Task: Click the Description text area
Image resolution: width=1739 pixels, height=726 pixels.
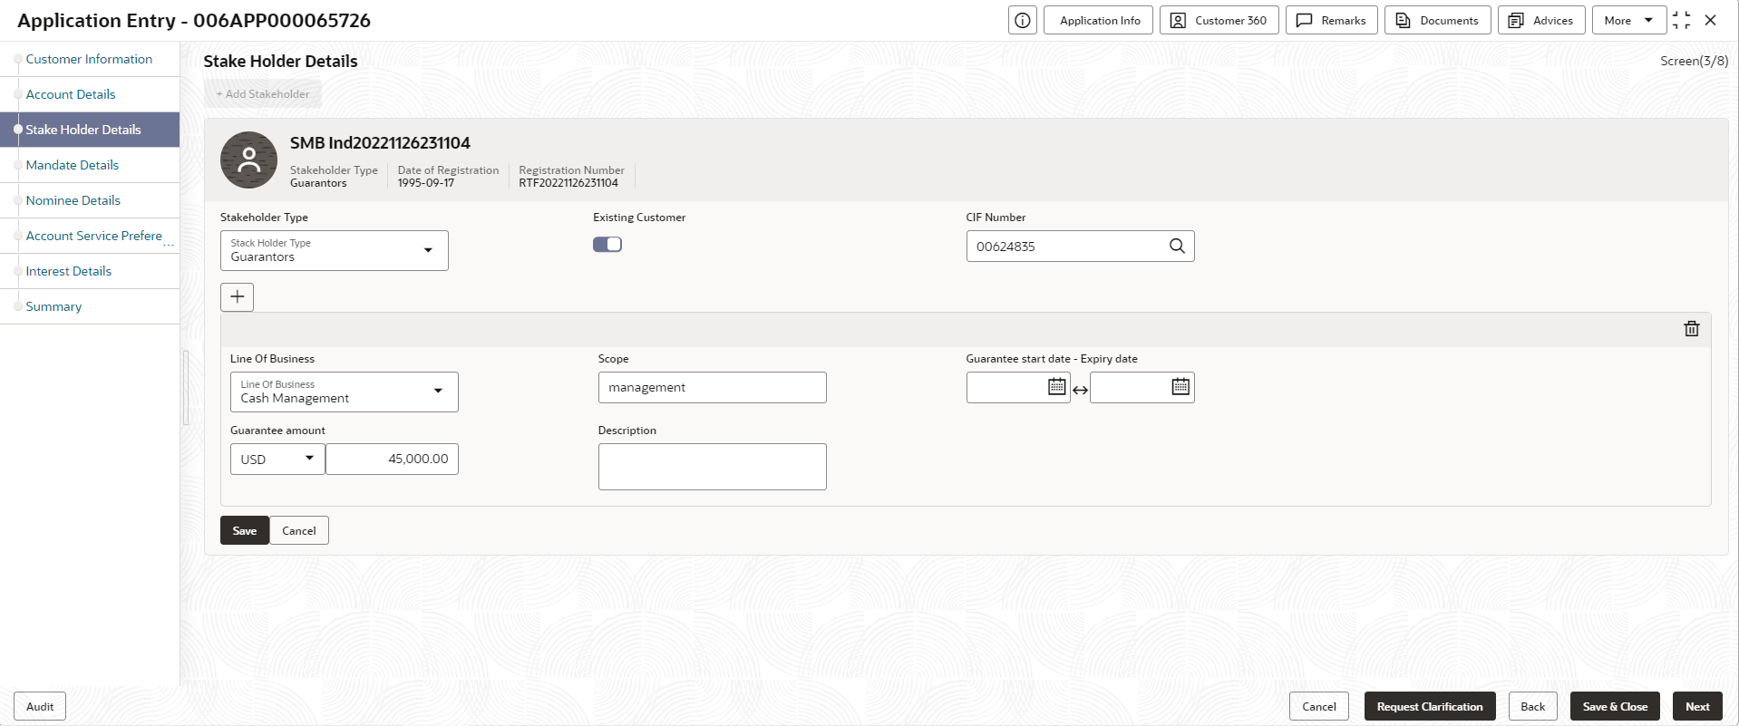Action: (713, 467)
